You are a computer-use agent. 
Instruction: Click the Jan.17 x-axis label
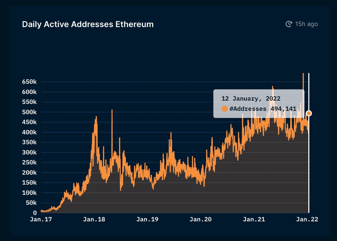point(41,219)
